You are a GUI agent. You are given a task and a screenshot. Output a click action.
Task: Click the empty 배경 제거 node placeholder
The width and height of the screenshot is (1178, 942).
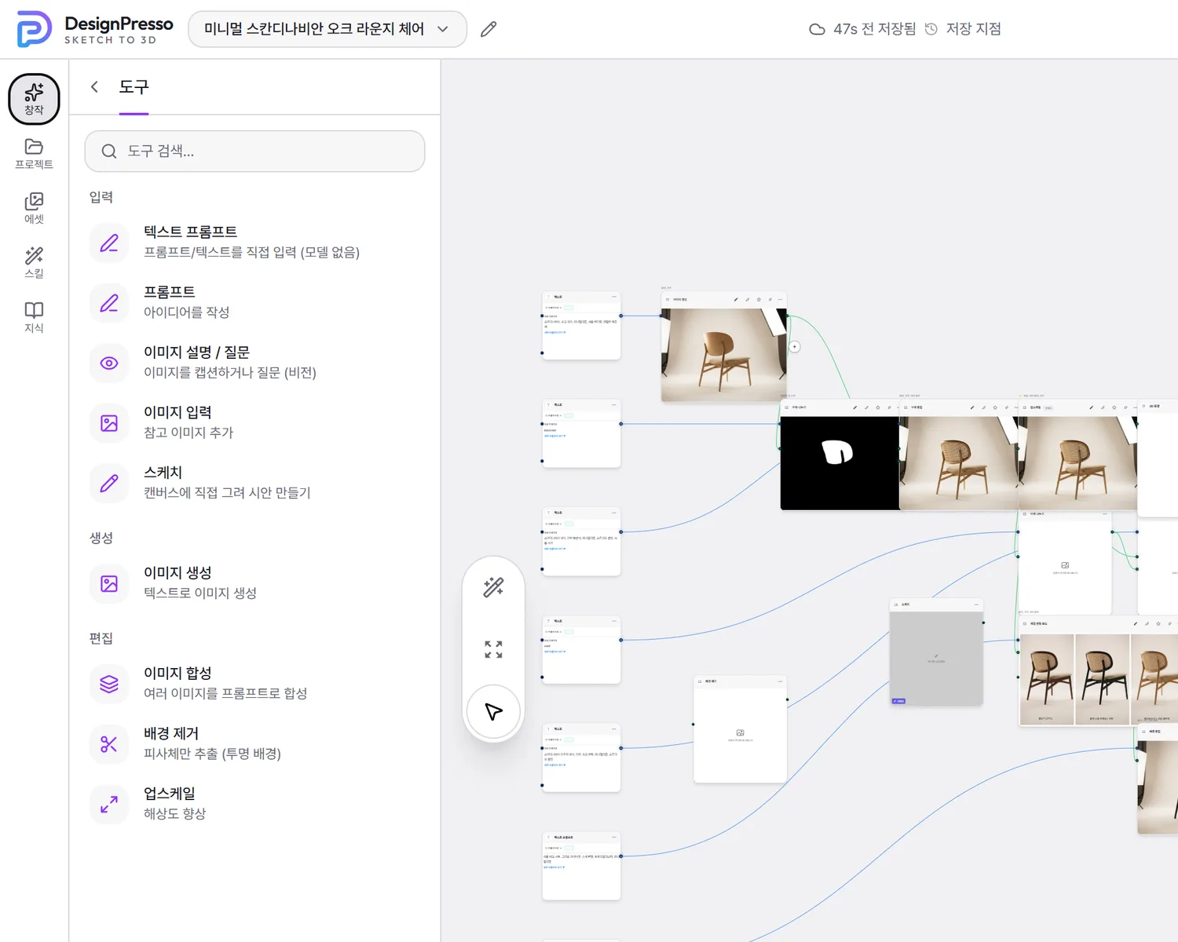(x=740, y=735)
